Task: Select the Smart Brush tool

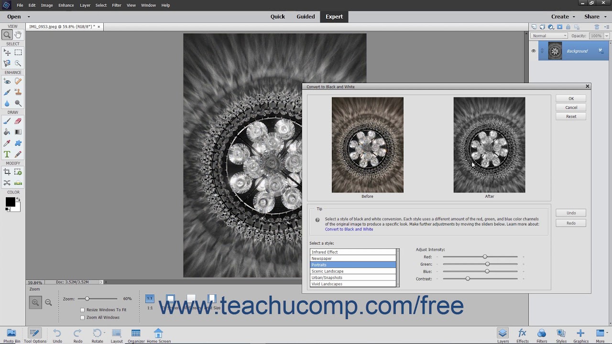Action: 7,92
